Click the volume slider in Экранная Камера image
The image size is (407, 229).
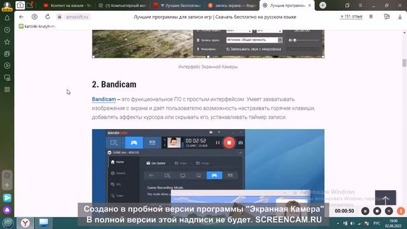tap(307, 40)
